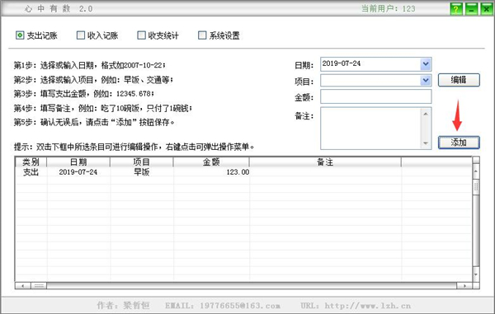
Task: Click inside the 日期 field showing 2019-07-24
Action: [x=370, y=64]
